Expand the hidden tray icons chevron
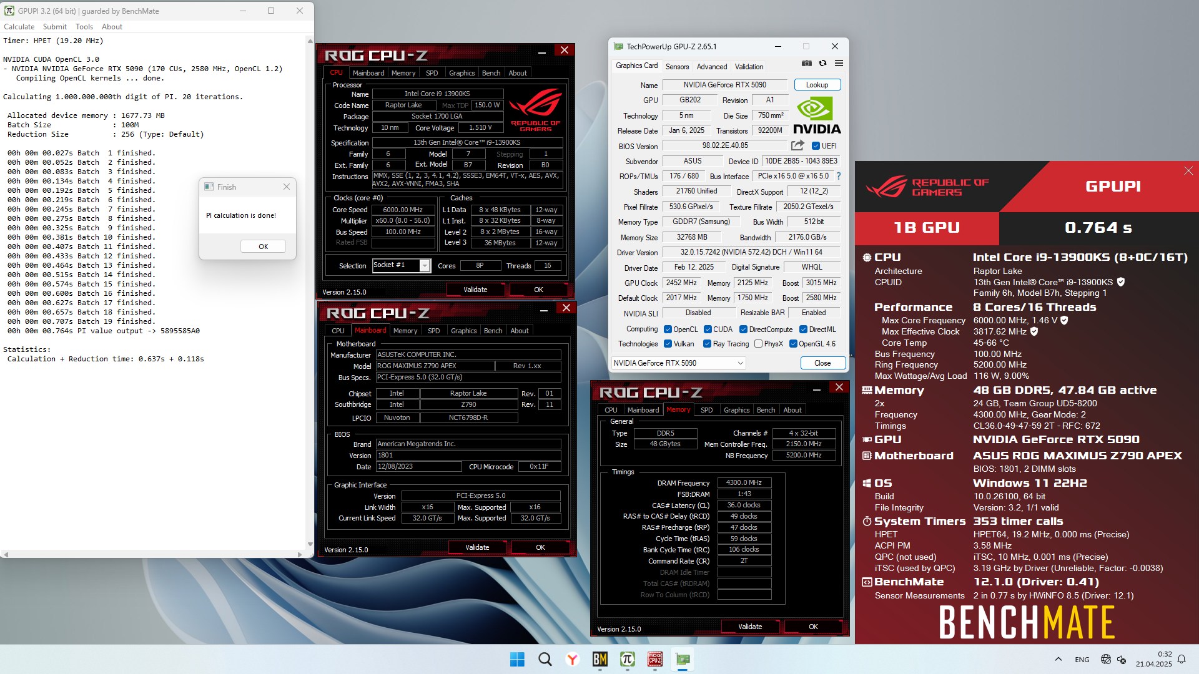The height and width of the screenshot is (674, 1199). coord(1058,659)
